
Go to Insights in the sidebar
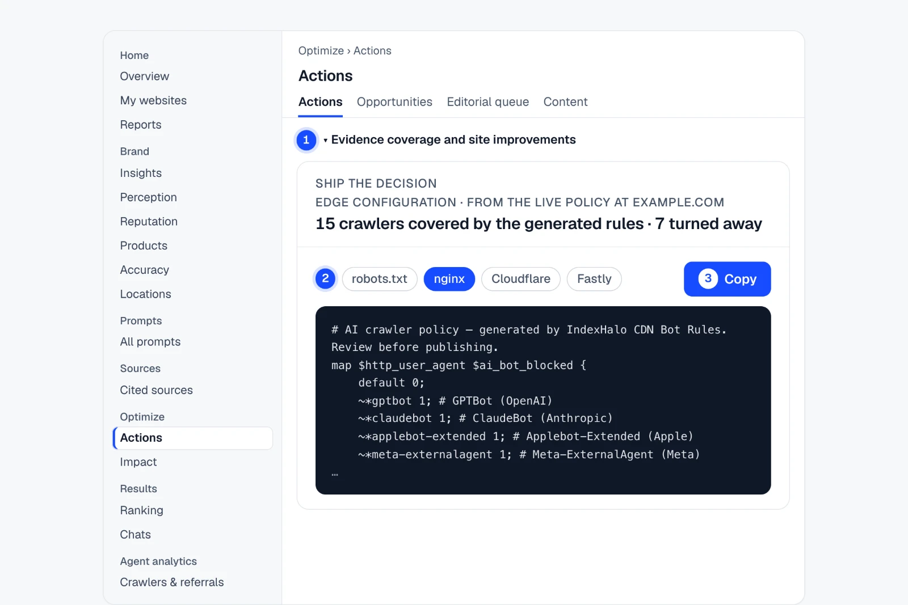pyautogui.click(x=141, y=173)
